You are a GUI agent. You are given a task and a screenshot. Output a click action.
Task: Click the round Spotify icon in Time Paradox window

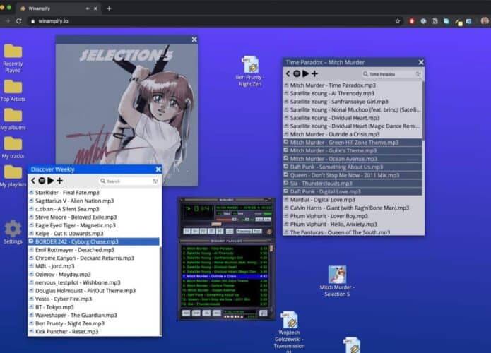[x=297, y=73]
